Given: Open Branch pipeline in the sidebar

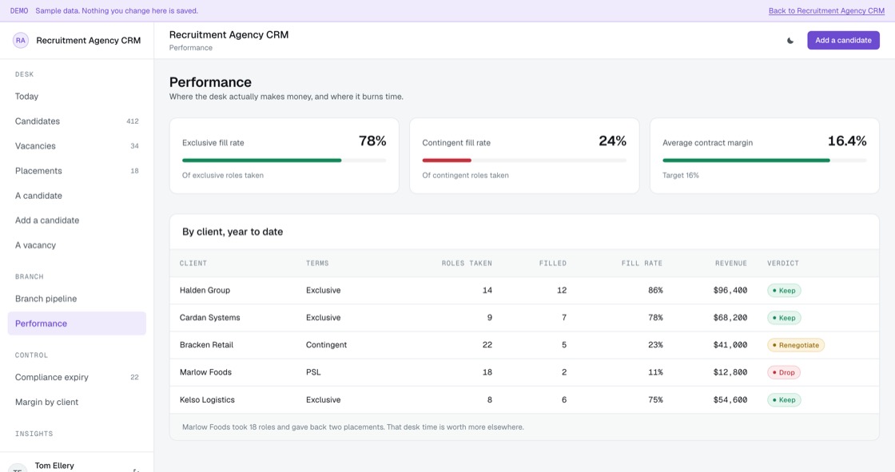Looking at the screenshot, I should coord(77,299).
